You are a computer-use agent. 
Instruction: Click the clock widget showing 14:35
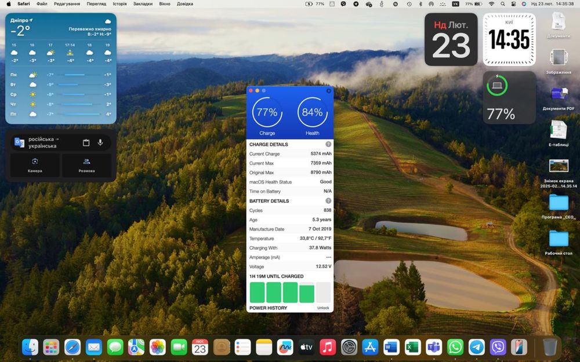click(509, 39)
